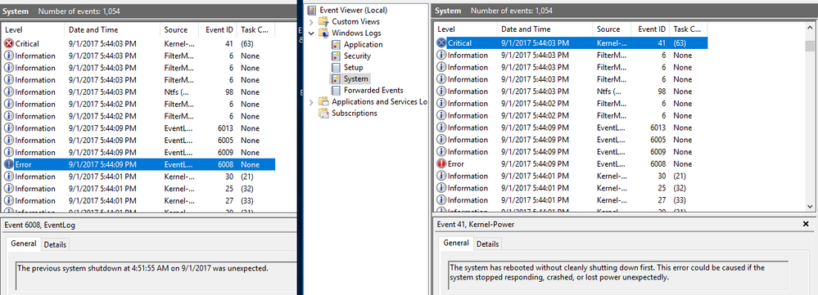The height and width of the screenshot is (295, 818).
Task: Click the Application log icon
Action: click(x=336, y=44)
